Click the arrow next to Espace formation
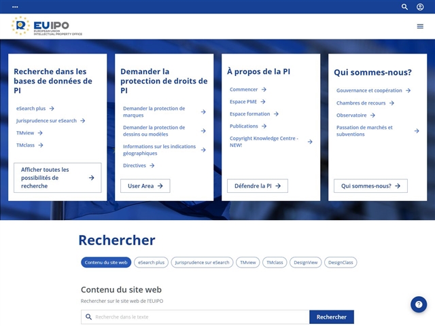The height and width of the screenshot is (326, 435). (x=276, y=113)
